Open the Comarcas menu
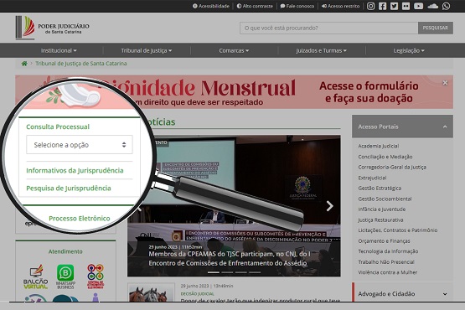Screen dimensions: 465x310 tap(234, 51)
